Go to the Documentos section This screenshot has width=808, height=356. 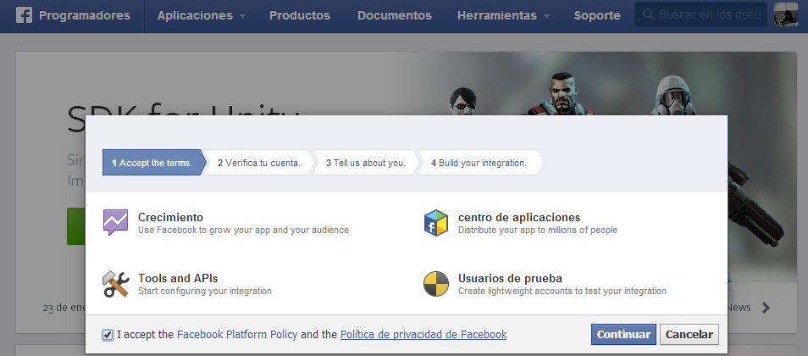click(x=394, y=15)
